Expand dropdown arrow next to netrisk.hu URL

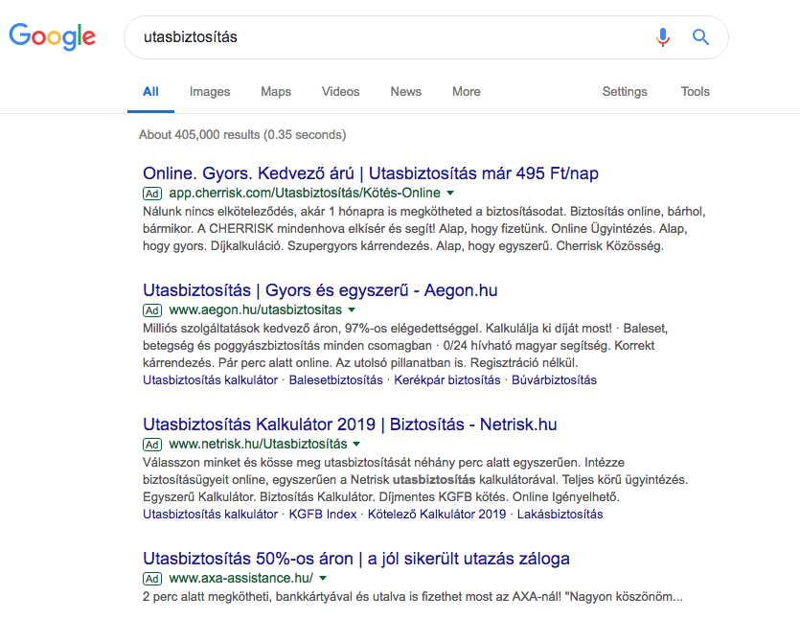356,444
